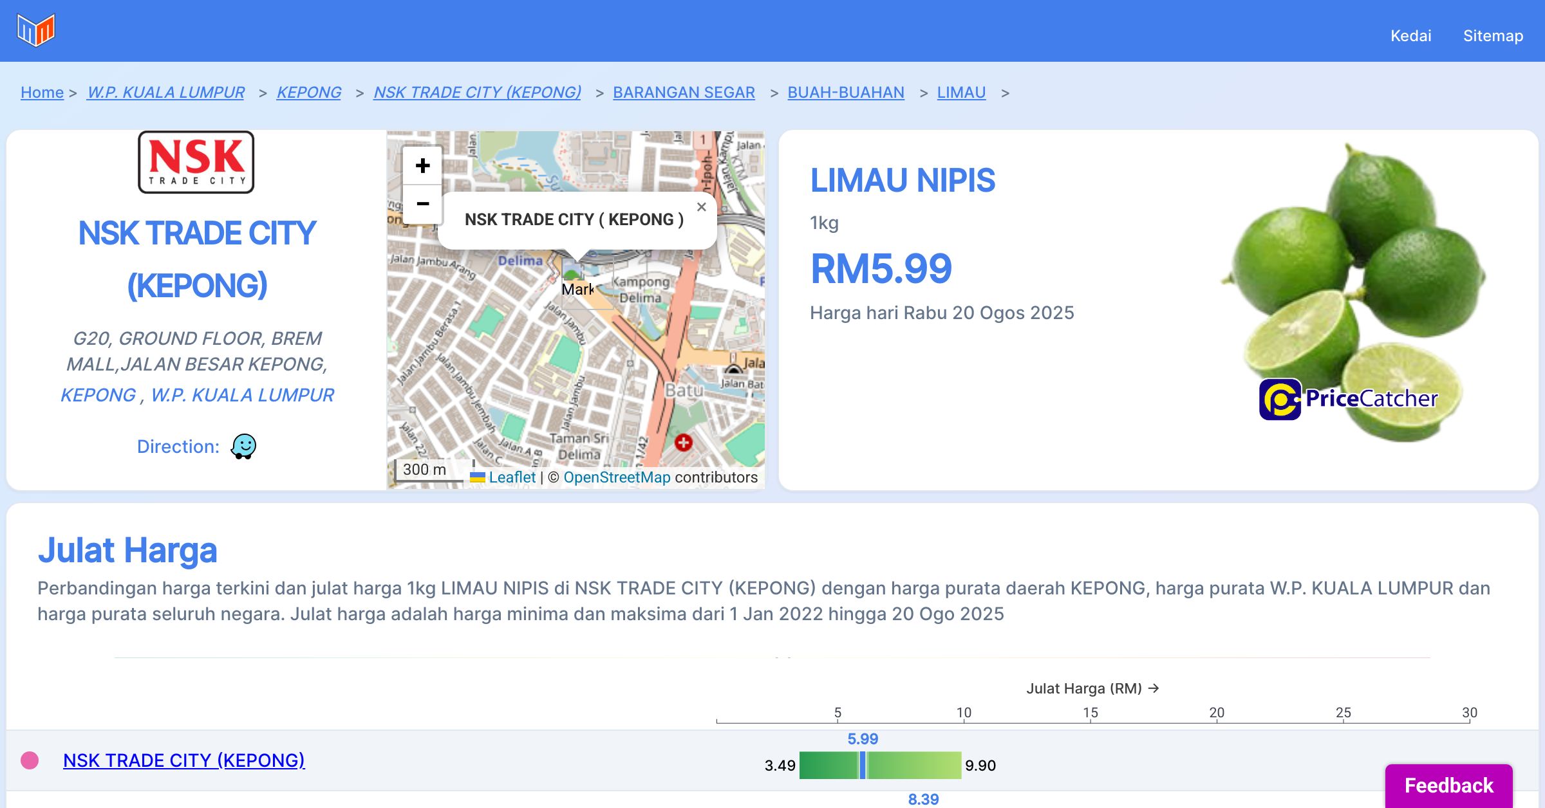The width and height of the screenshot is (1545, 808).
Task: Click the NSK Trade City logo image
Action: 196,162
